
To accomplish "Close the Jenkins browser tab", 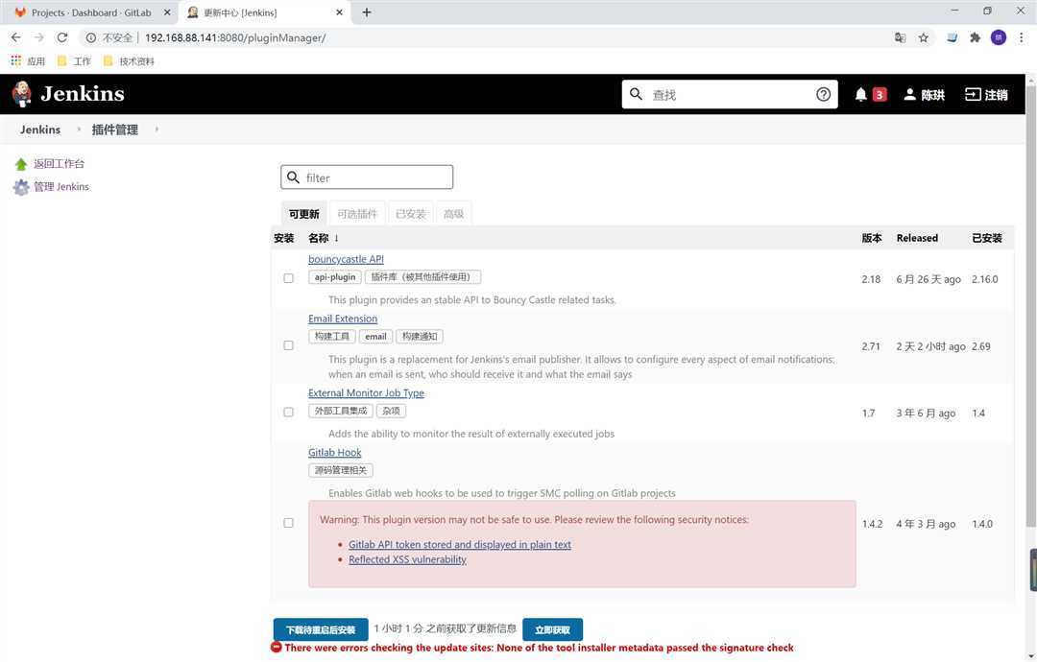I will 339,12.
